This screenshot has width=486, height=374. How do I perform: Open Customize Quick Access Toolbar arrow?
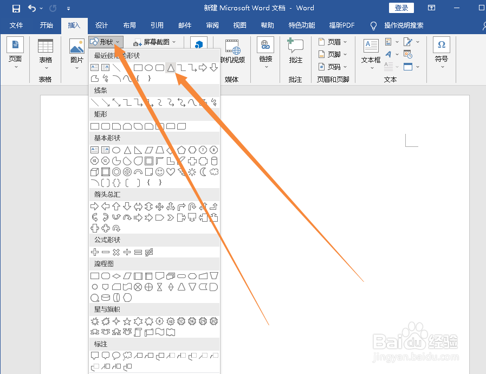(x=68, y=9)
